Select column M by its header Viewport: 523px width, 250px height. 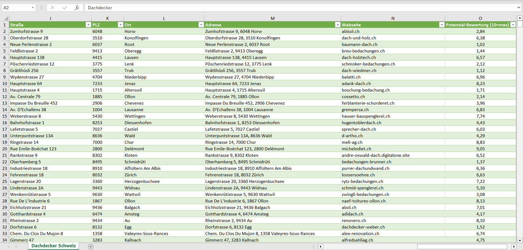click(x=272, y=18)
